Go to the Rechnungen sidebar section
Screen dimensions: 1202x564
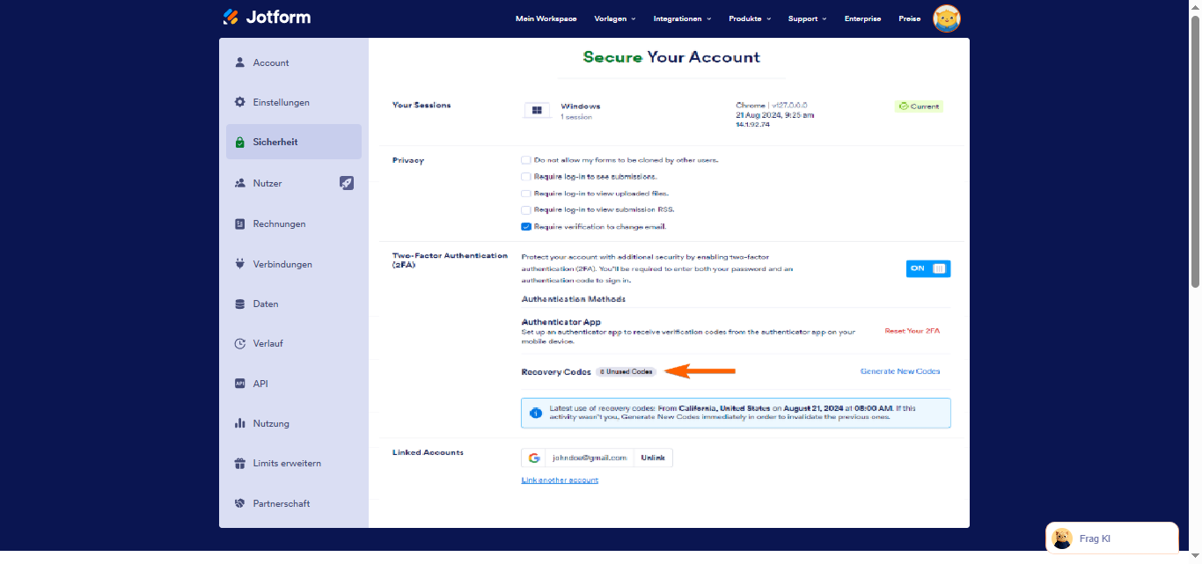coord(279,223)
